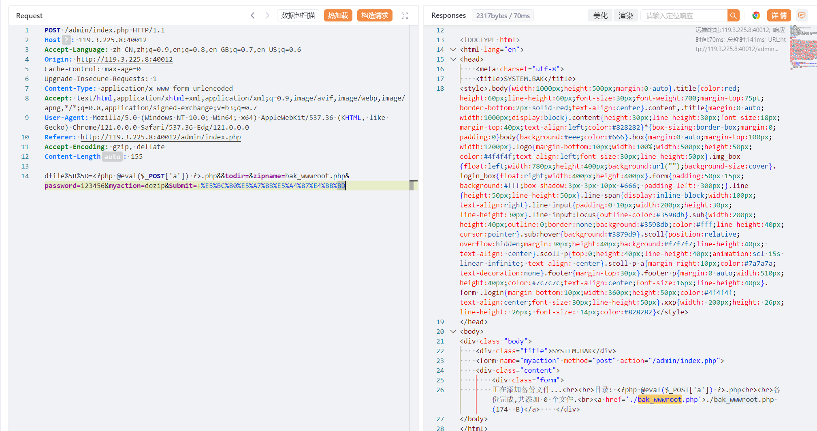Click the <!DOCTYPE html> response line

point(490,40)
